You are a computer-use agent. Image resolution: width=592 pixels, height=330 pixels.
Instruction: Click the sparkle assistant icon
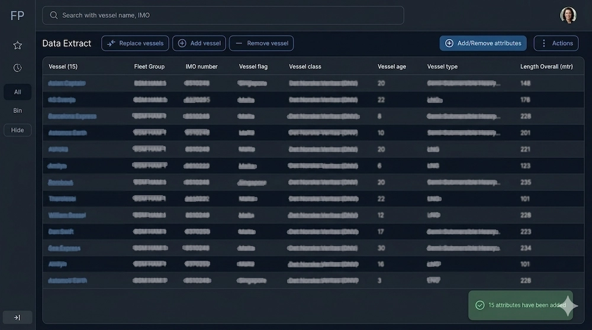(x=568, y=305)
